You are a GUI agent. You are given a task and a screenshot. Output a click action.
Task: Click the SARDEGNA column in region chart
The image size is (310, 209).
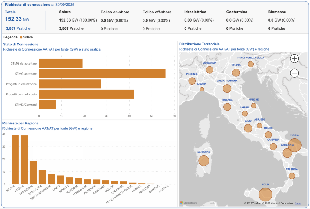[x=33, y=172]
